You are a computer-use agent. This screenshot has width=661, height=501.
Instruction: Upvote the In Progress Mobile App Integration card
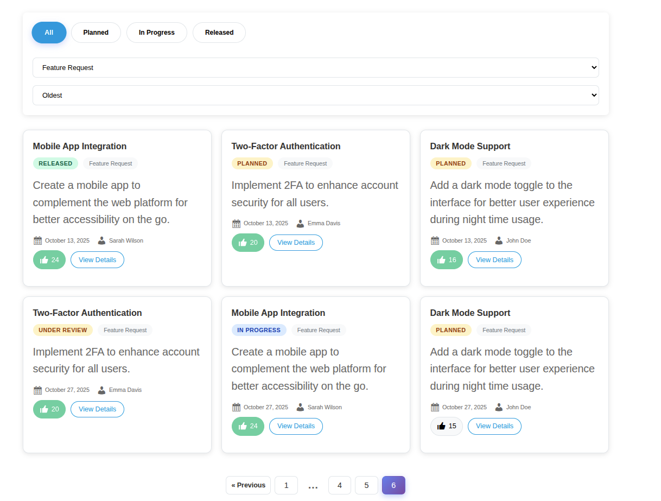pos(248,426)
